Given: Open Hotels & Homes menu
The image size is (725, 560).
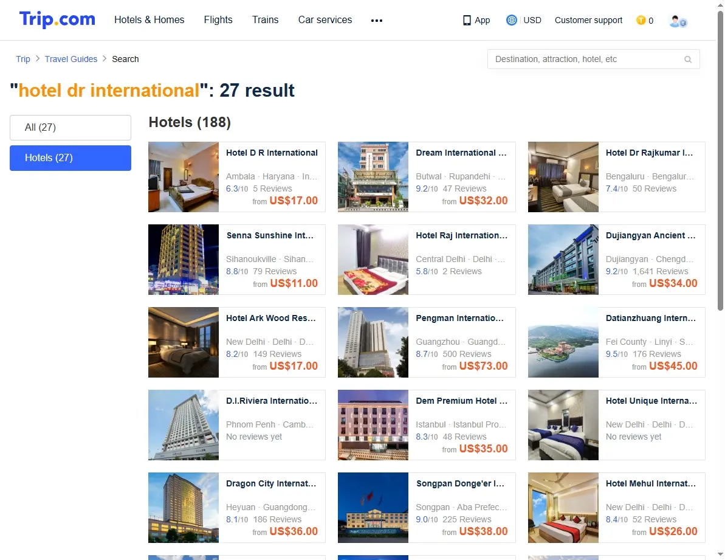Looking at the screenshot, I should click(x=149, y=20).
